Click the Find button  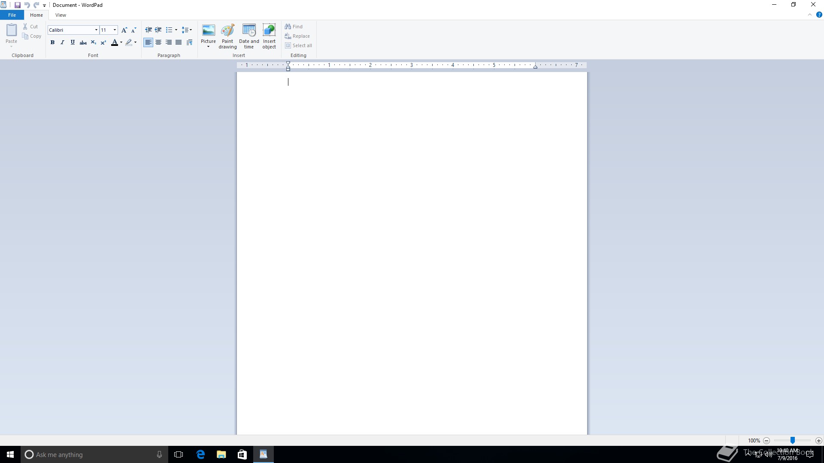point(294,27)
